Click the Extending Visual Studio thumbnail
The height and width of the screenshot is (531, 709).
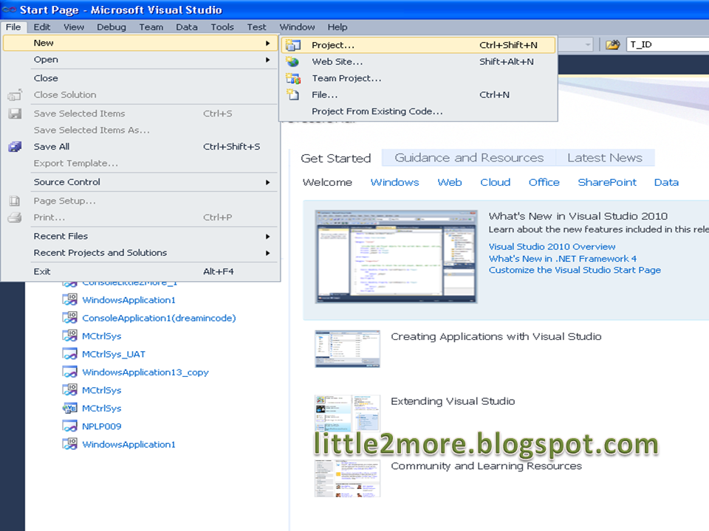click(x=347, y=414)
